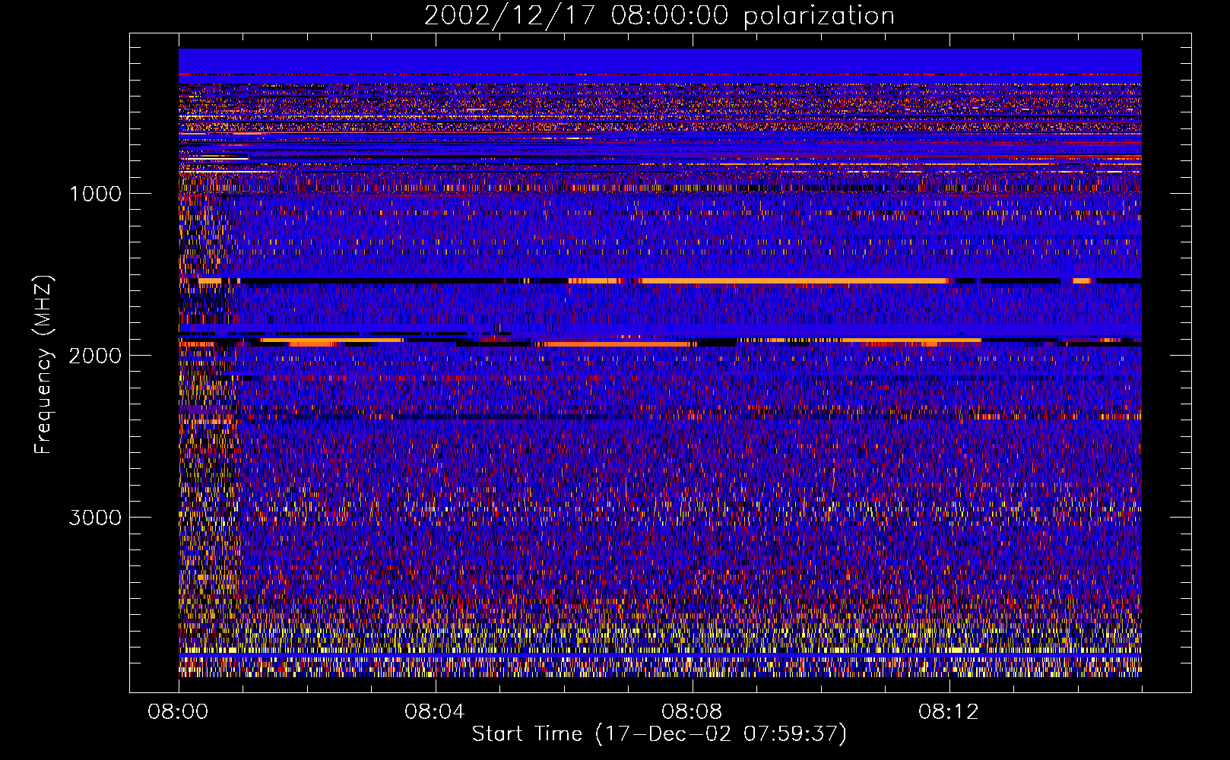Click the 'Start Time (17-Dec-02 07:59:37)' caption
Viewport: 1230px width, 760px height.
point(659,734)
